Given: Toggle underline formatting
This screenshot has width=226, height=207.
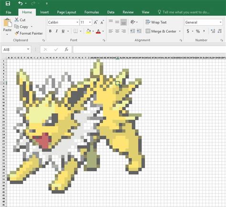Looking at the screenshot, I should click(63, 31).
